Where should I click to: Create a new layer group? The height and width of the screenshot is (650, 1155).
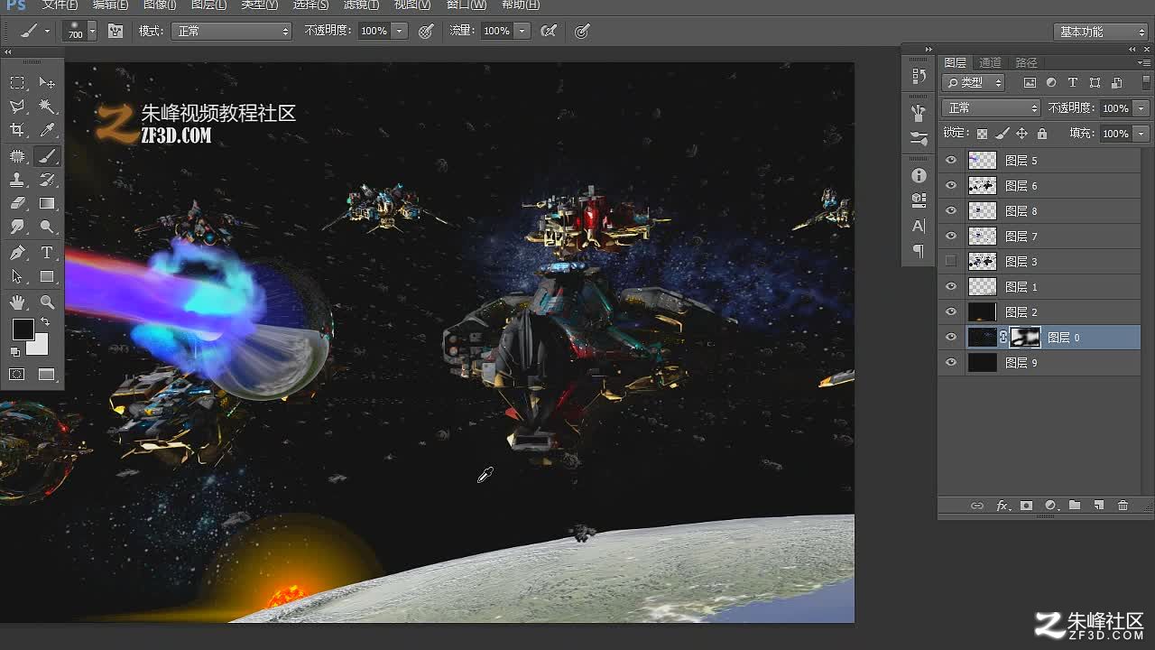1075,506
